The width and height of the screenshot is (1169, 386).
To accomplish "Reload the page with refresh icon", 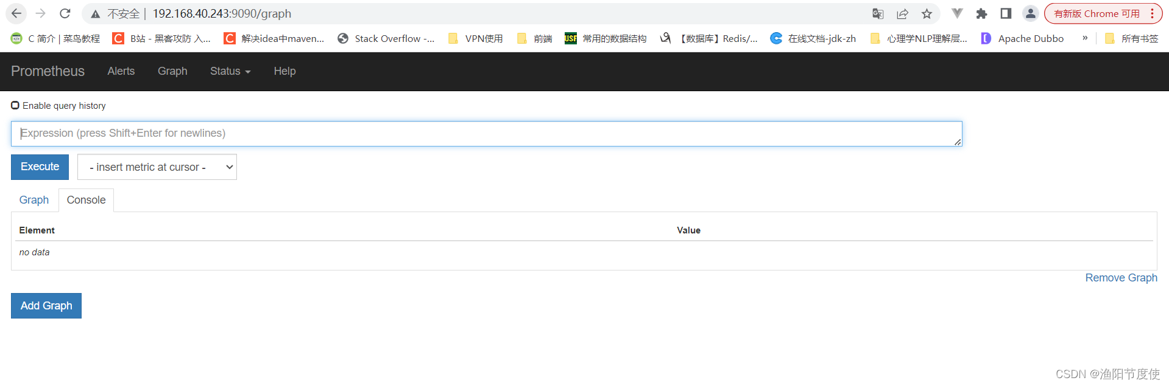I will pyautogui.click(x=65, y=13).
